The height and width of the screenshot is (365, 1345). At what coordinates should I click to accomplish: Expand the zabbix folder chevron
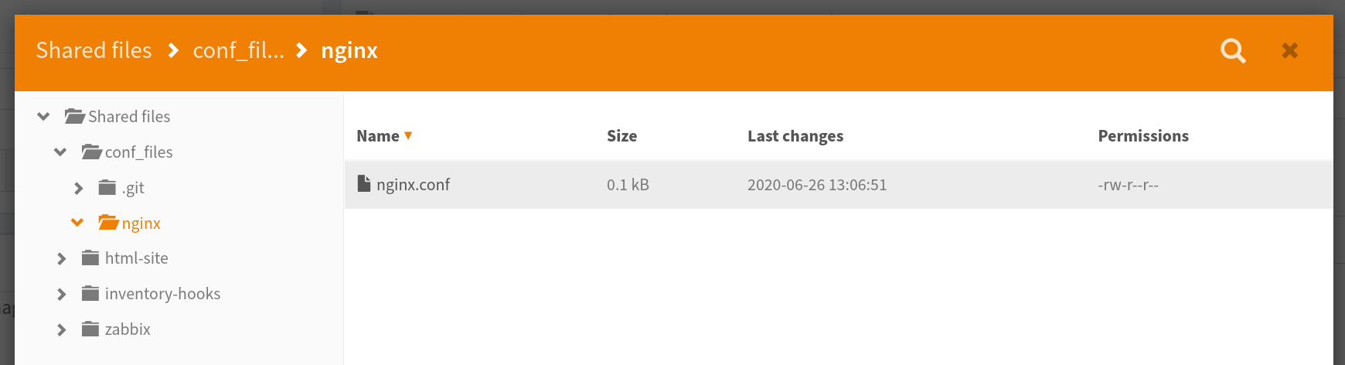pos(61,329)
